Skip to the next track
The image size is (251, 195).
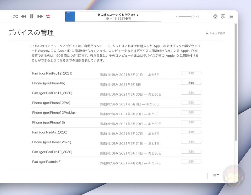tap(40, 16)
